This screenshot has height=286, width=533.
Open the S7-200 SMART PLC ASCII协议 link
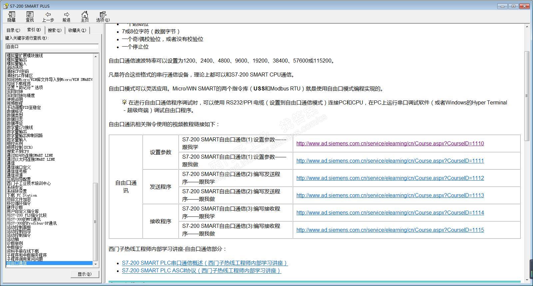(202, 271)
